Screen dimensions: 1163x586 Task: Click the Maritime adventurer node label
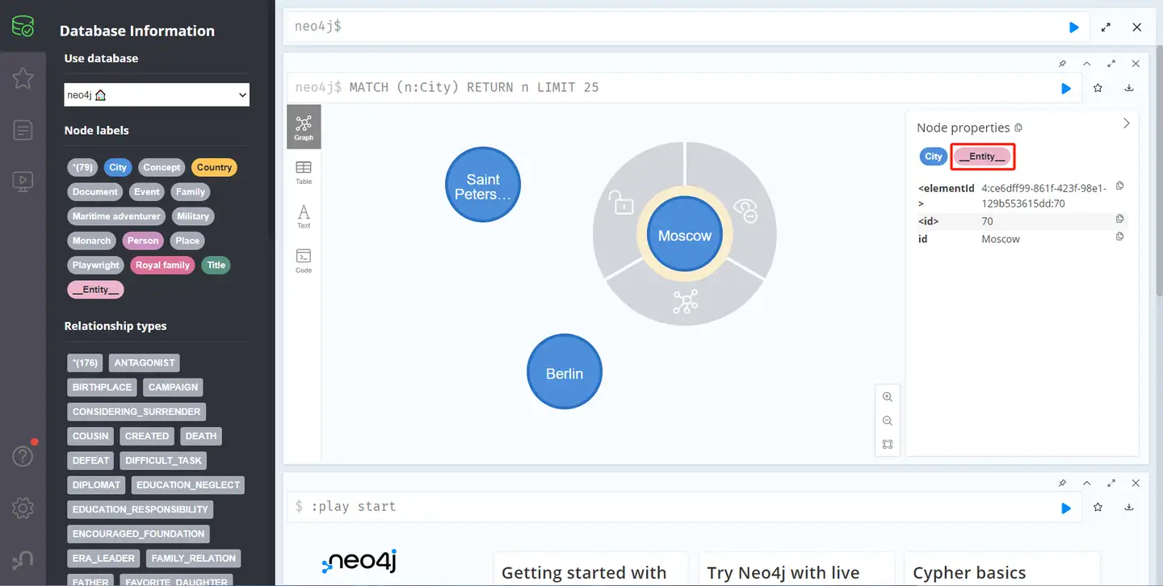click(116, 216)
